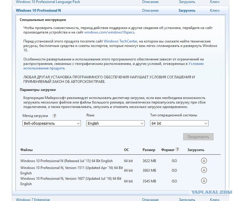The width and height of the screenshot is (240, 201).
Task: Download the Version 1511 ISO file
Action: (x=204, y=170)
